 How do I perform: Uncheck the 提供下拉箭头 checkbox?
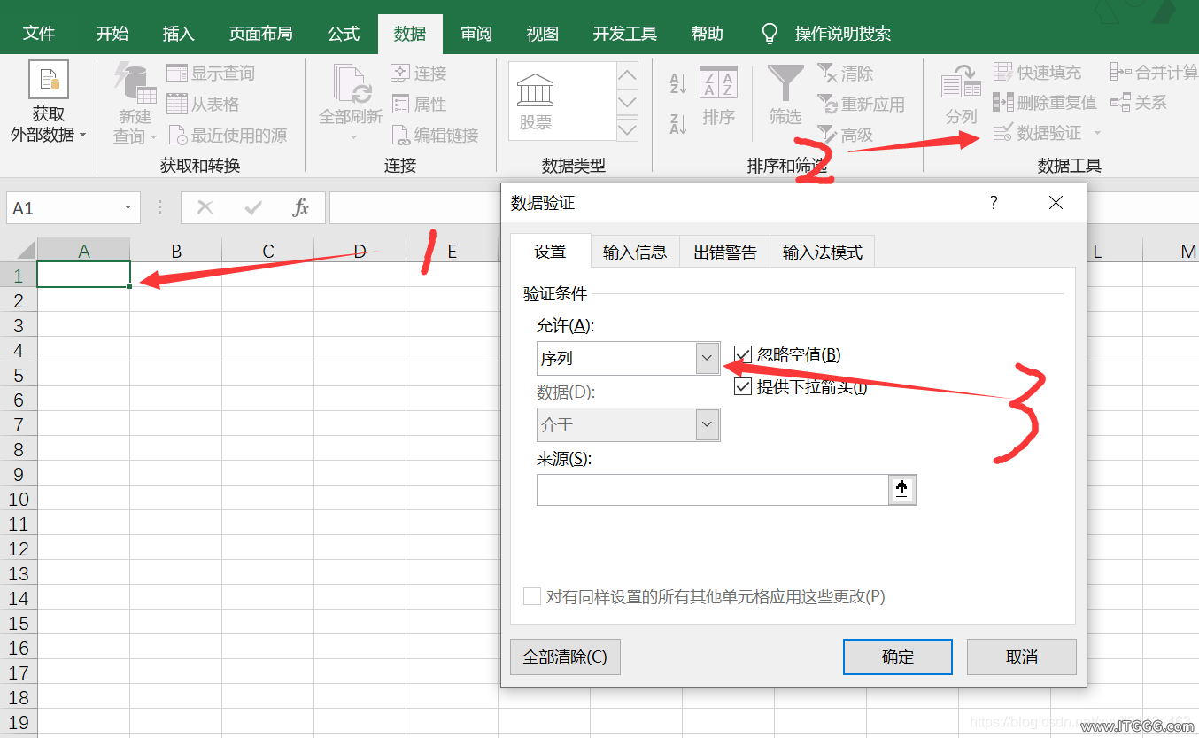pyautogui.click(x=743, y=387)
